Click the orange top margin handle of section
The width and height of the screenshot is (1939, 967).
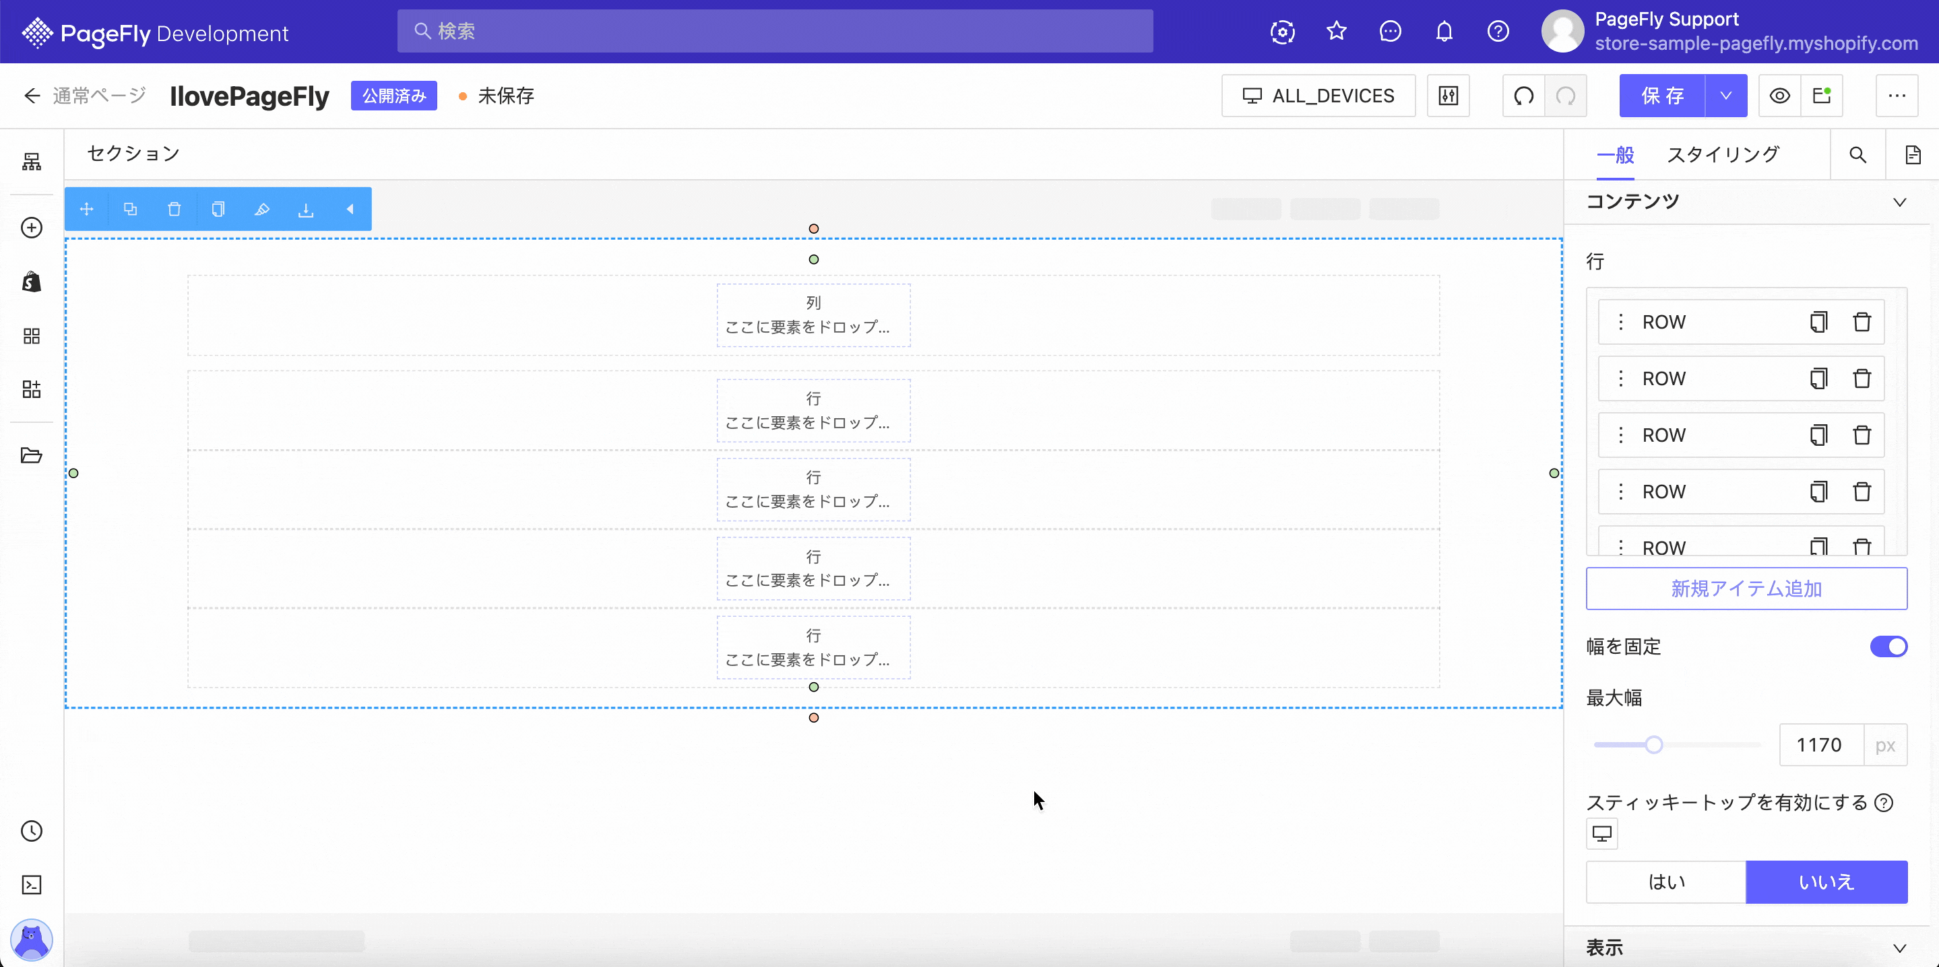click(814, 229)
